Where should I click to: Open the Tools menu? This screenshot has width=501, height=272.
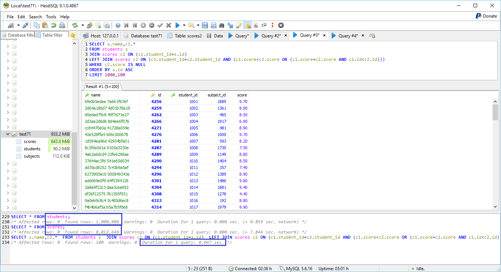[x=51, y=16]
